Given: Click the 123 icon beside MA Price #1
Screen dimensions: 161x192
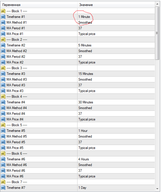Looking at the screenshot, I should click(x=3, y=34).
